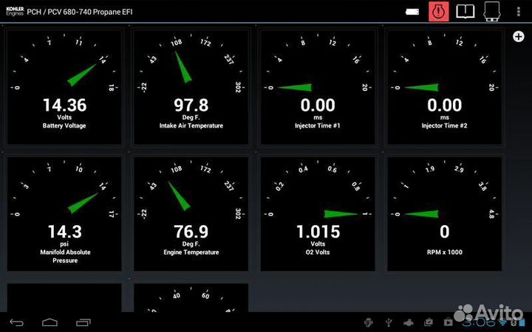Select the Battery Voltage gauge
Screen dimensions: 532x332
pos(64,87)
